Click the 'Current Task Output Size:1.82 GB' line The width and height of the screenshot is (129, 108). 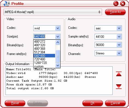tap(37, 81)
